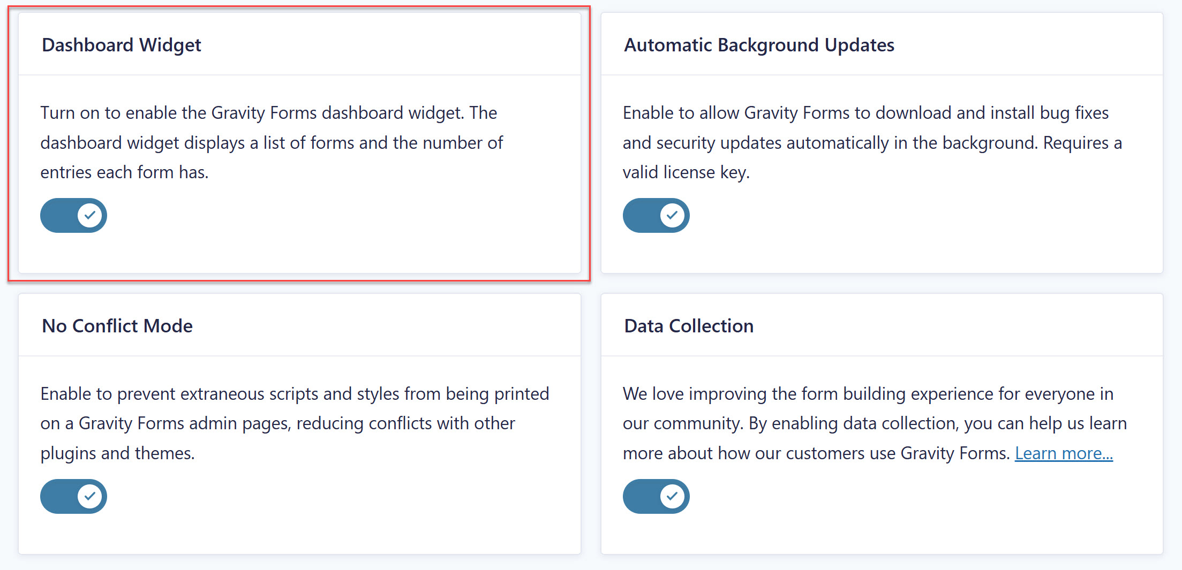Click the checkmark icon in Data Collection

(672, 497)
